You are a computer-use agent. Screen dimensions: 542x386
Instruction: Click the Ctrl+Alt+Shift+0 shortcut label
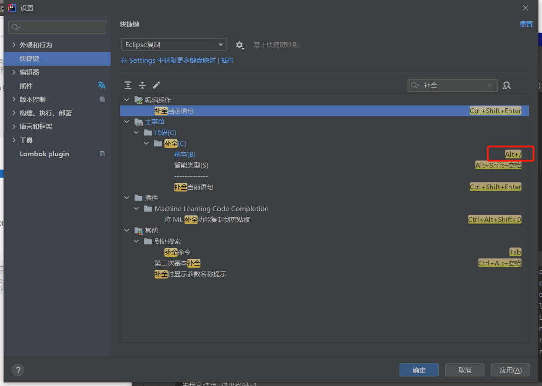pyautogui.click(x=495, y=219)
